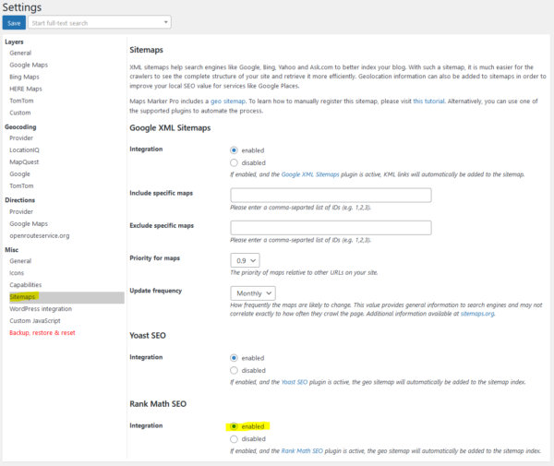Select enabled for Rank Math SEO
This screenshot has width=554, height=466.
coord(235,425)
